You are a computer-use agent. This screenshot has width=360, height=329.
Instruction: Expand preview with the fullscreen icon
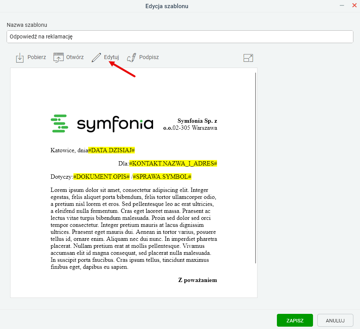(248, 58)
